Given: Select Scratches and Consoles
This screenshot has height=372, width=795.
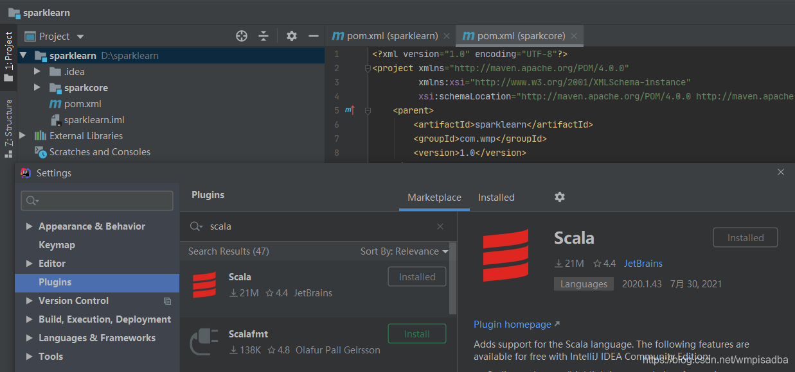Looking at the screenshot, I should (93, 152).
